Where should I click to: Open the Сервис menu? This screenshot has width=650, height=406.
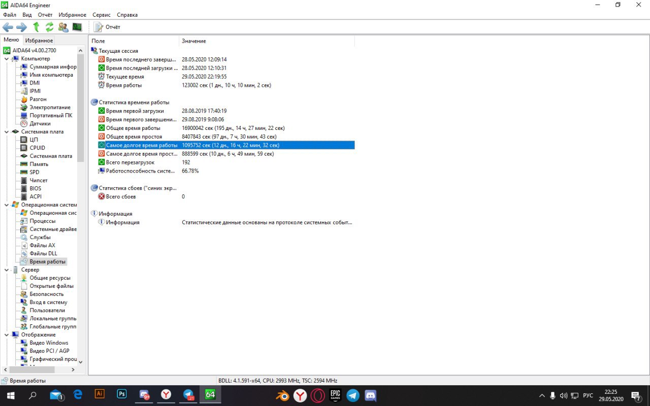[x=102, y=15]
